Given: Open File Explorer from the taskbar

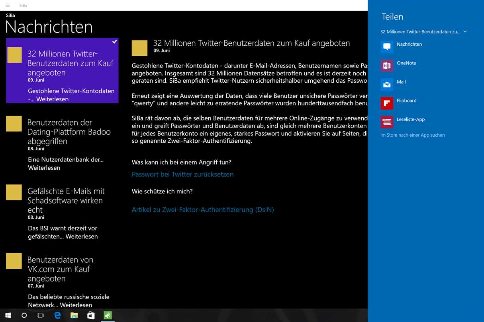Looking at the screenshot, I should pyautogui.click(x=74, y=315).
